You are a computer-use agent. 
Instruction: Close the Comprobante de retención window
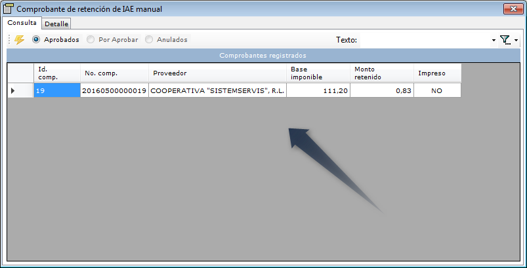514,9
